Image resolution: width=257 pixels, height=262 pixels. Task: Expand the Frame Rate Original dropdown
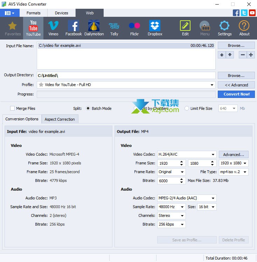182,172
